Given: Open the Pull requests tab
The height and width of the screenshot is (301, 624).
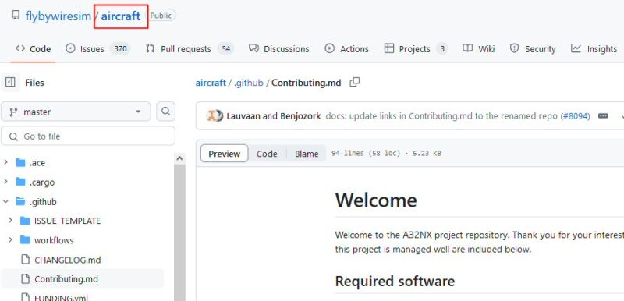Looking at the screenshot, I should [x=190, y=49].
